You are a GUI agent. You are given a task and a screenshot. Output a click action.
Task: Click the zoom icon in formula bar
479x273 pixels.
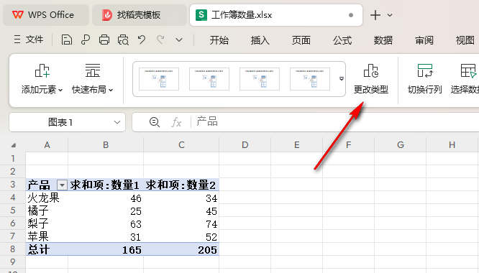pyautogui.click(x=154, y=122)
